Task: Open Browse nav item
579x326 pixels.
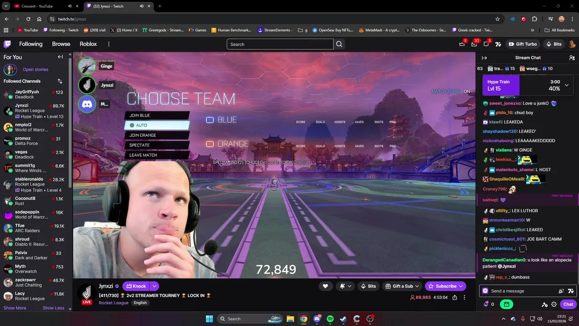Action: tap(61, 44)
